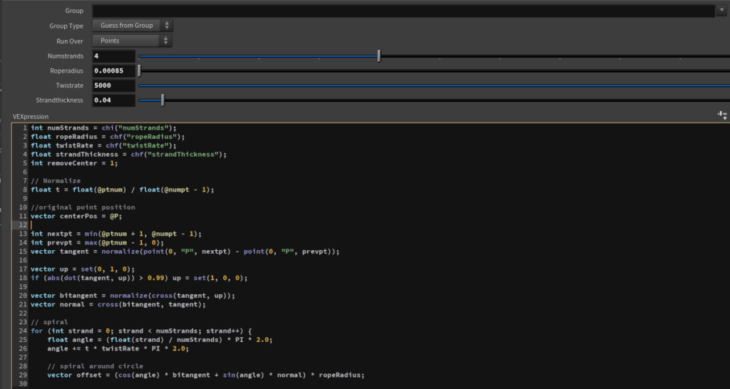Viewport: 730px width, 389px height.
Task: Open the Run Over Points dropdown
Action: point(132,41)
